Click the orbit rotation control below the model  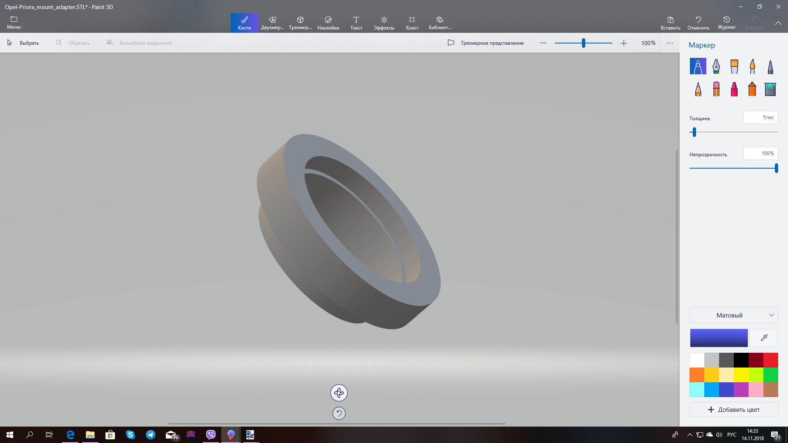coord(339,393)
